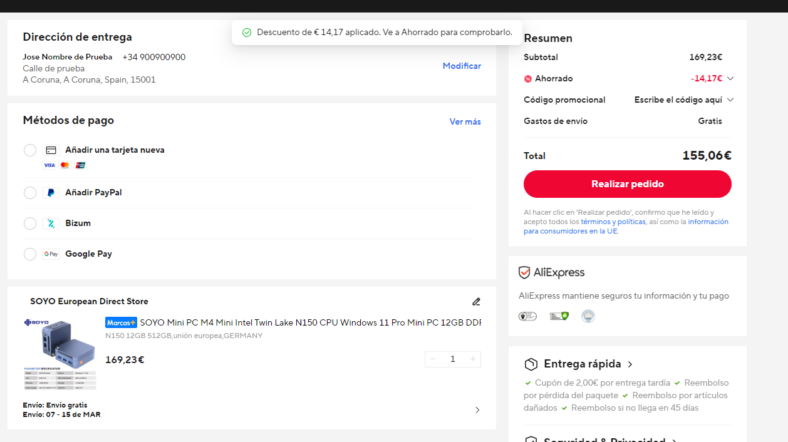Click the 'Cupón de 2,00€ por entrega tardía' text
788x442 pixels.
(603, 383)
